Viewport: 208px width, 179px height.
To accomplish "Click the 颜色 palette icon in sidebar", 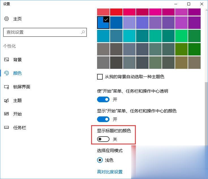I will 6,73.
